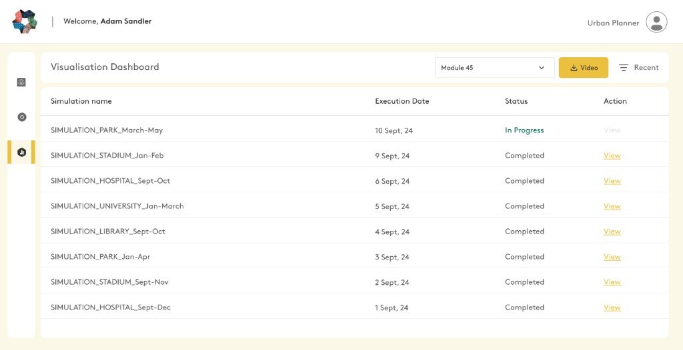Click the Action column header
683x350 pixels.
615,101
